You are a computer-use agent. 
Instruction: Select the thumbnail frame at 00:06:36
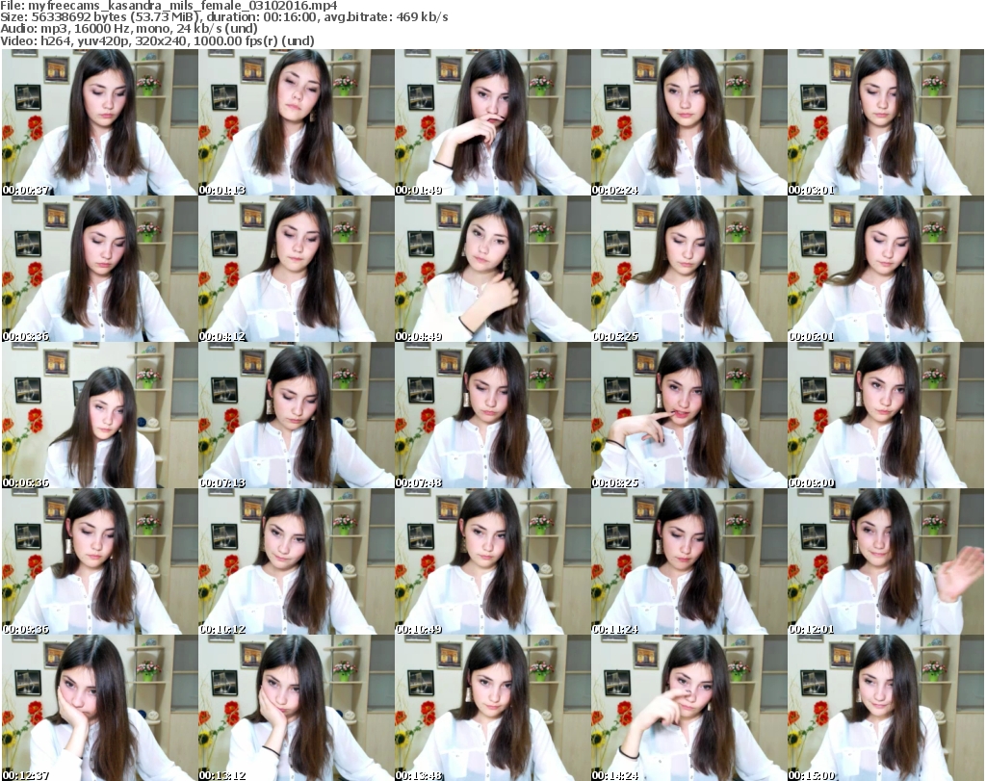[x=99, y=416]
